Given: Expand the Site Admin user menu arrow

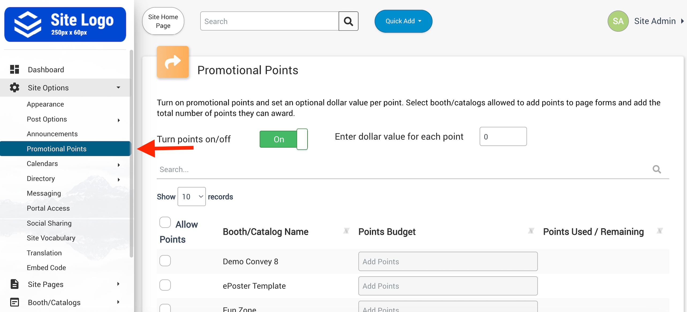Looking at the screenshot, I should 682,21.
